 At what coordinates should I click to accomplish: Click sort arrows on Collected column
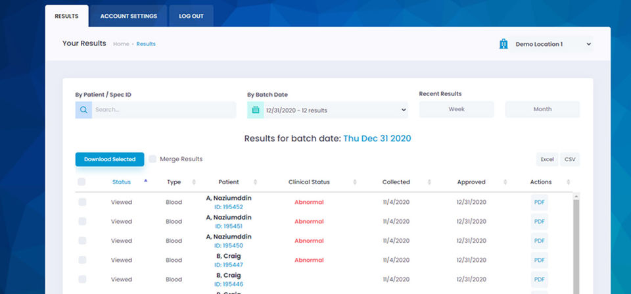pyautogui.click(x=429, y=182)
